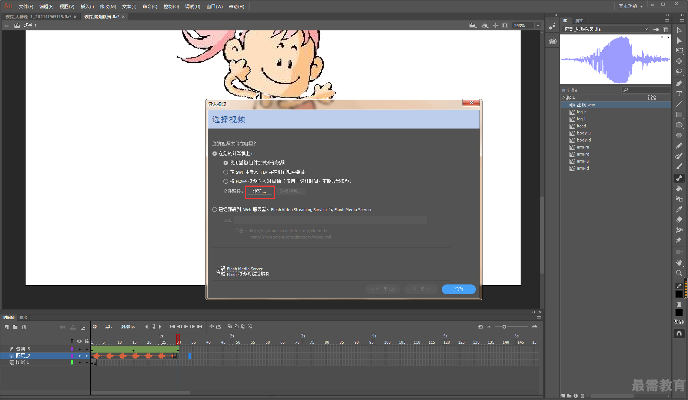688x400 pixels.
Task: Select the Text tool
Action: (679, 94)
